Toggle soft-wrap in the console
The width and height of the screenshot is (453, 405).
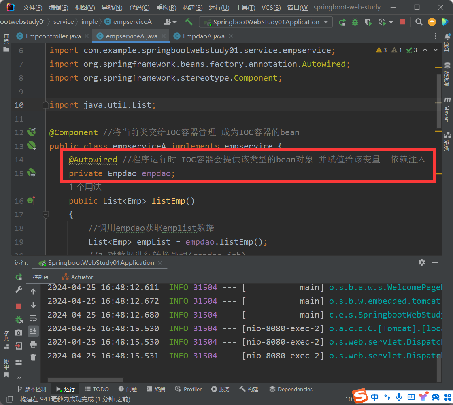coord(33,318)
